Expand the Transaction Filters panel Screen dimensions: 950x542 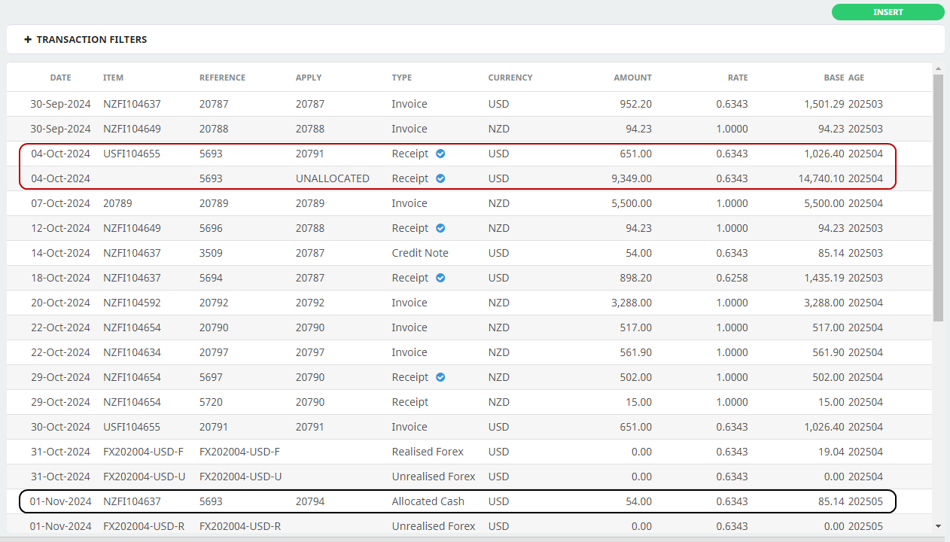pyautogui.click(x=92, y=40)
